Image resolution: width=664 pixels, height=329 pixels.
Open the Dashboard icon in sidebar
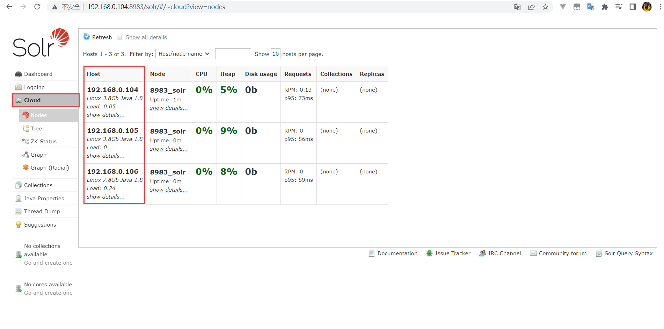click(19, 74)
